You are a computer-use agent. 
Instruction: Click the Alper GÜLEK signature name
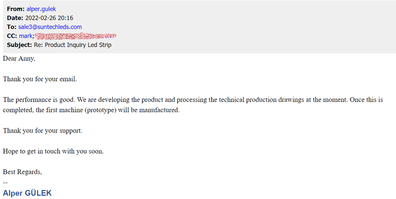27,193
